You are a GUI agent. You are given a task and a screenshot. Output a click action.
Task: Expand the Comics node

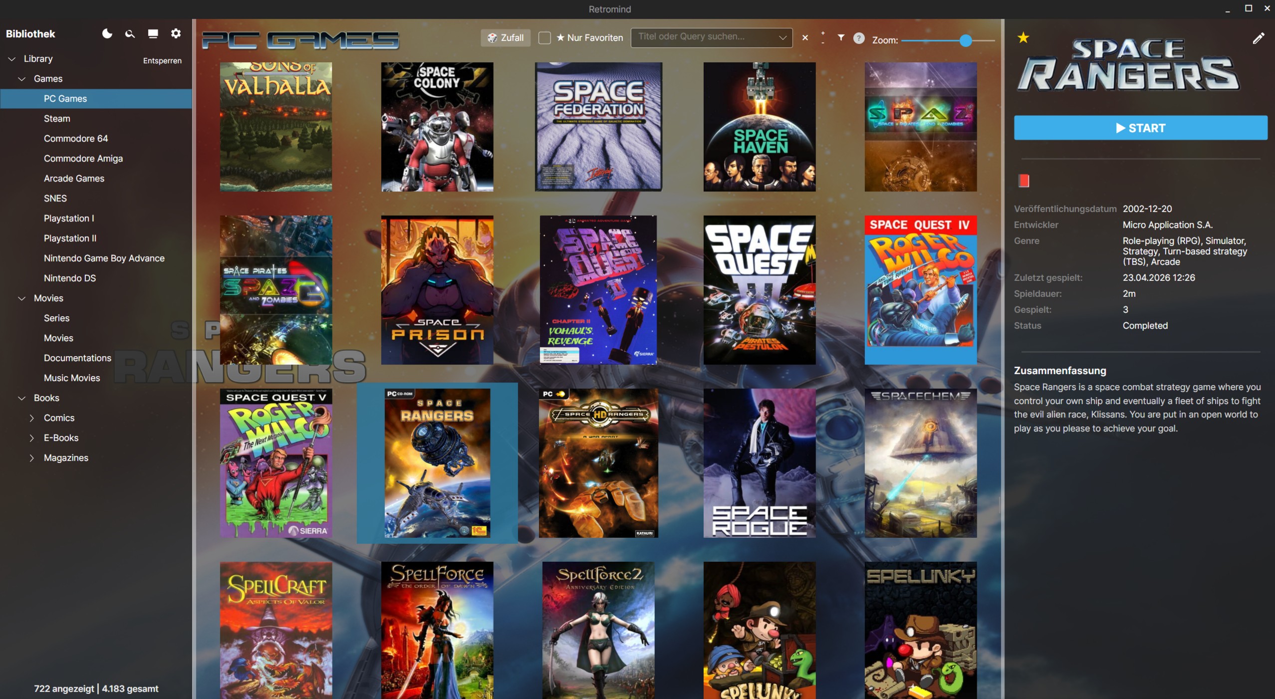pyautogui.click(x=32, y=418)
